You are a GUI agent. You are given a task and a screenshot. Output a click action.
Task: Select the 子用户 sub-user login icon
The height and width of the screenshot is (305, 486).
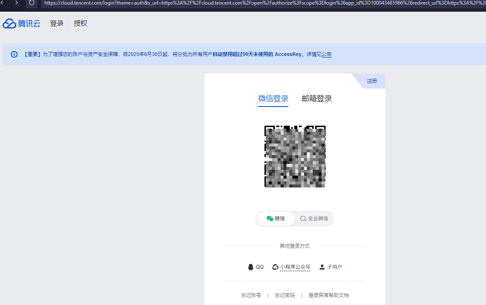322,267
